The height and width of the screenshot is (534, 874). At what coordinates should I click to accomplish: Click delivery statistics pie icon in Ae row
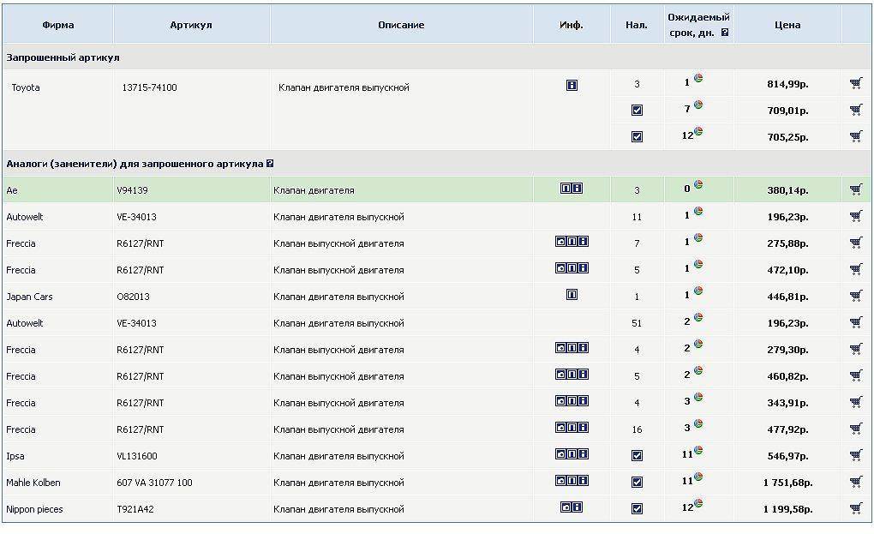coord(698,185)
